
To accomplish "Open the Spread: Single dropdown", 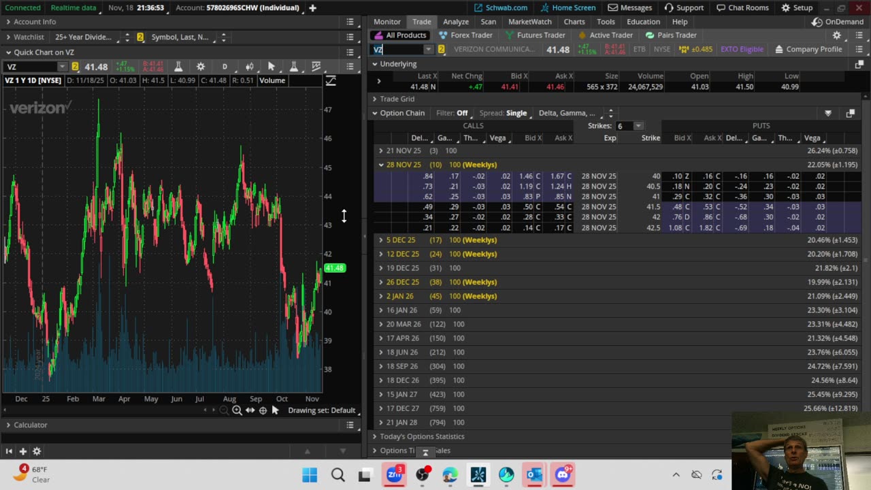I will coord(503,114).
